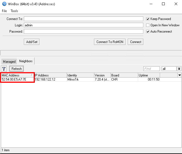The image size is (182, 154).
Task: Click the Refresh button
Action: click(16, 69)
